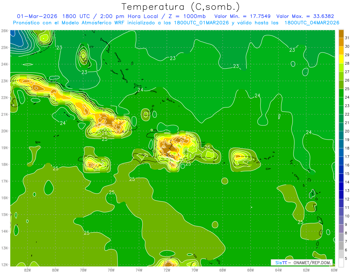
Task: Pick the color scale swatch between 13 and 14
Action: tap(341, 187)
